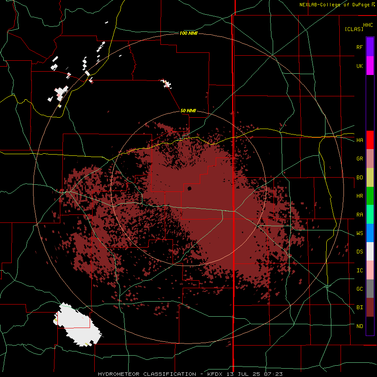The height and width of the screenshot is (377, 377).
Task: Select the BD yellow legend block
Action: pos(370,178)
